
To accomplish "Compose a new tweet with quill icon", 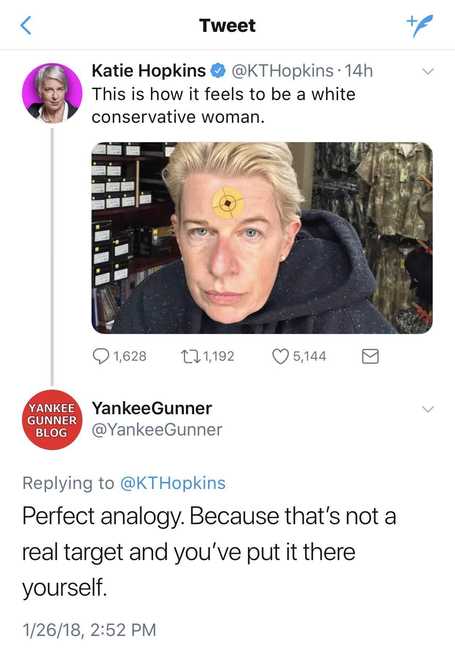I will click(x=420, y=25).
